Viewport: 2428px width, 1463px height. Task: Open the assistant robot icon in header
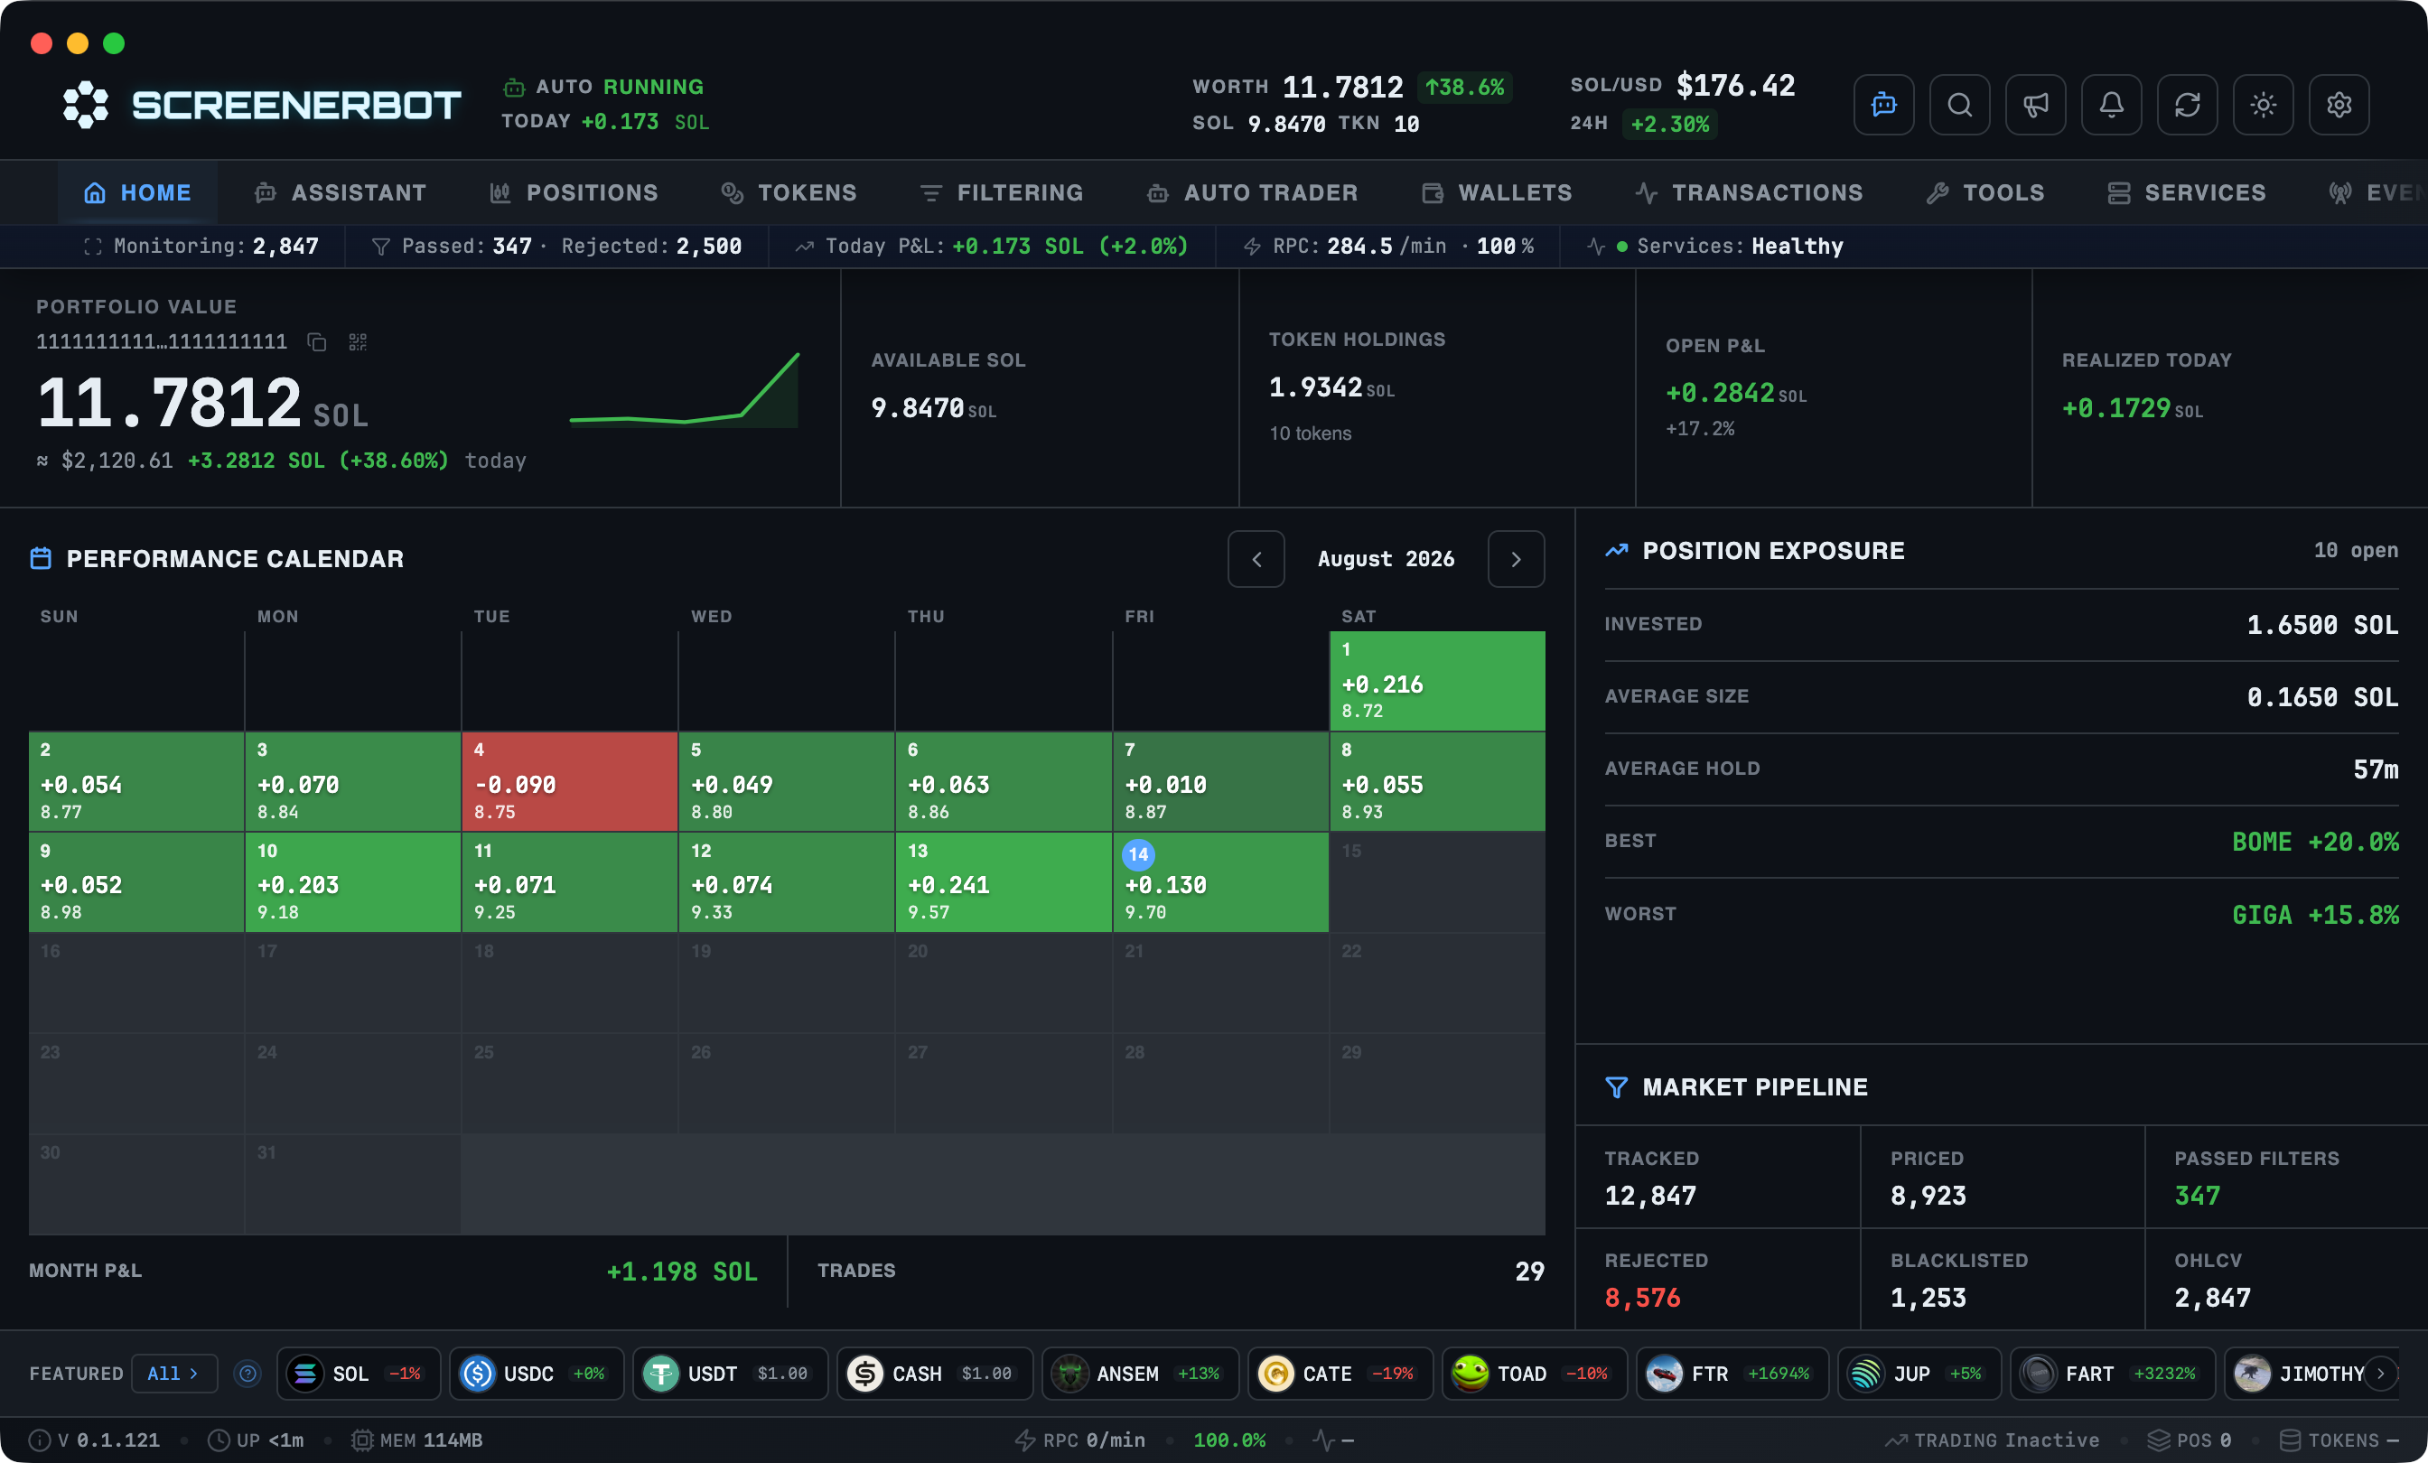point(1883,105)
